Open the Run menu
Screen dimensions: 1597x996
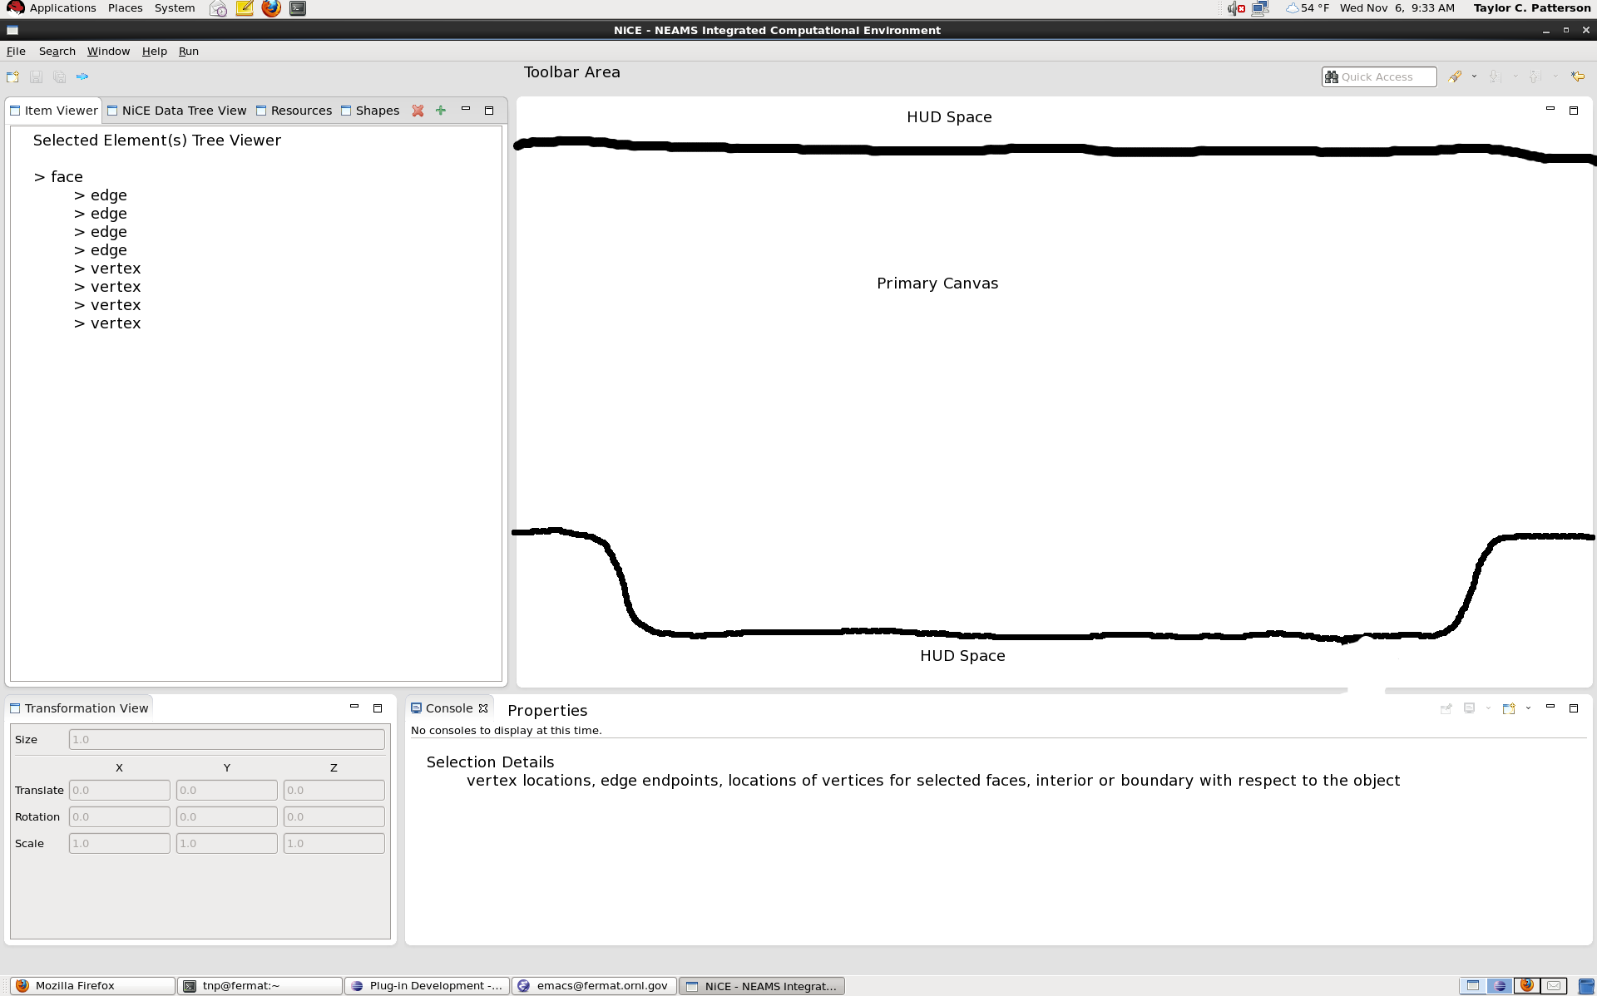188,51
